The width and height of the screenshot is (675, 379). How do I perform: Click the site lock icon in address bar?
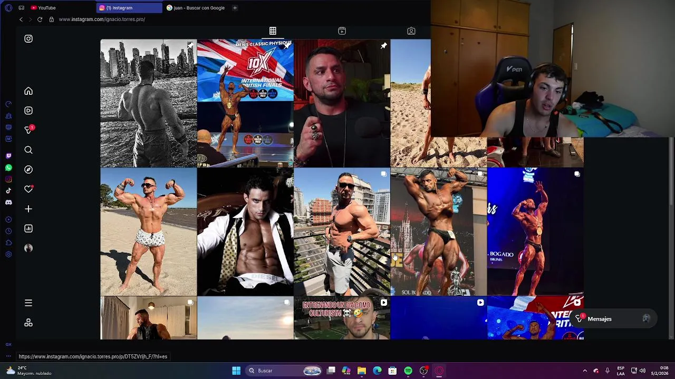(x=51, y=19)
